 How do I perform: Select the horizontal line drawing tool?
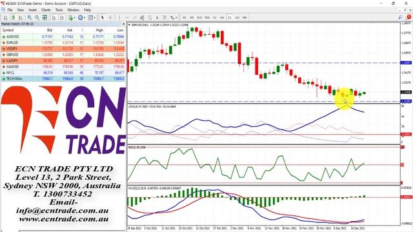click(x=127, y=17)
